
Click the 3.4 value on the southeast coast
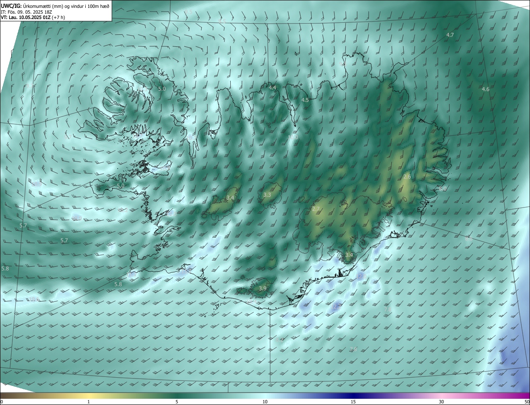(349, 255)
